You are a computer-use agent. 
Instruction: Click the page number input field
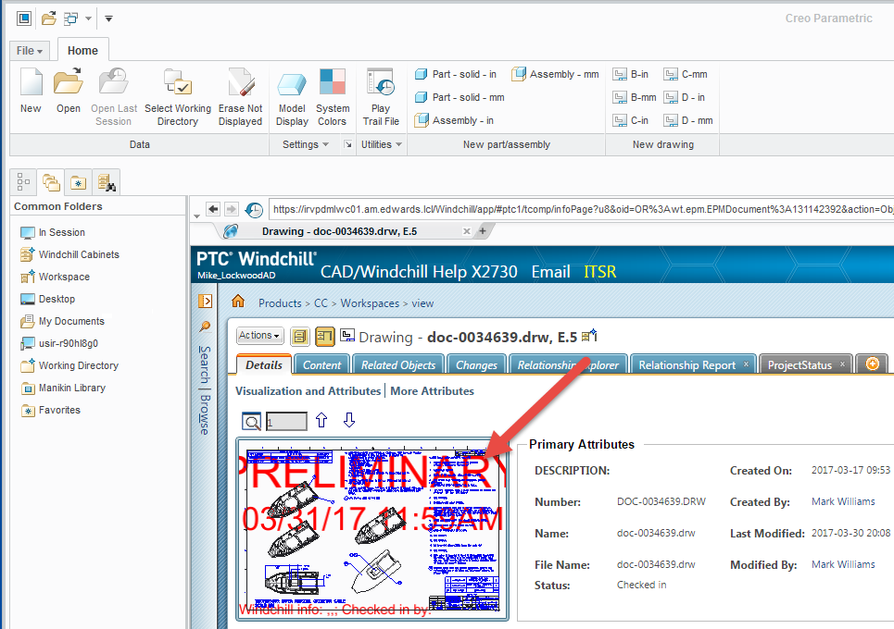[x=287, y=422]
